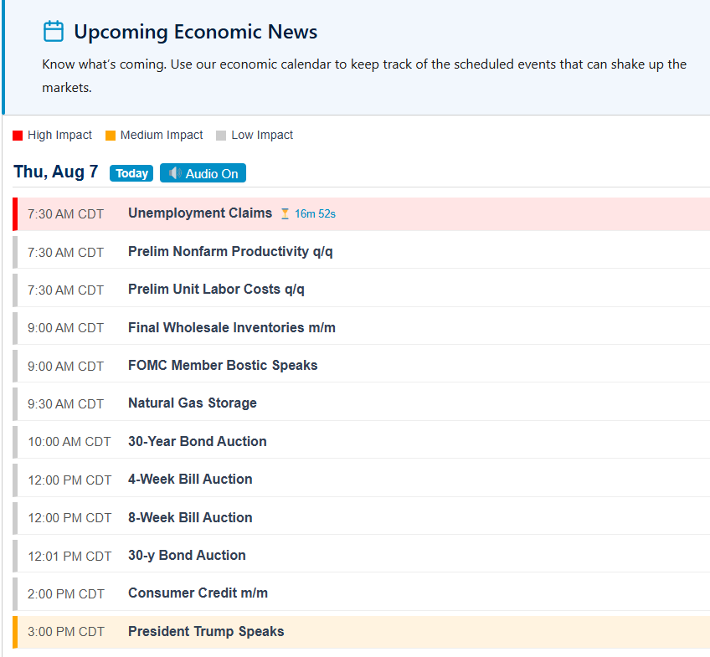
Task: Click the Today badge
Action: pyautogui.click(x=131, y=173)
